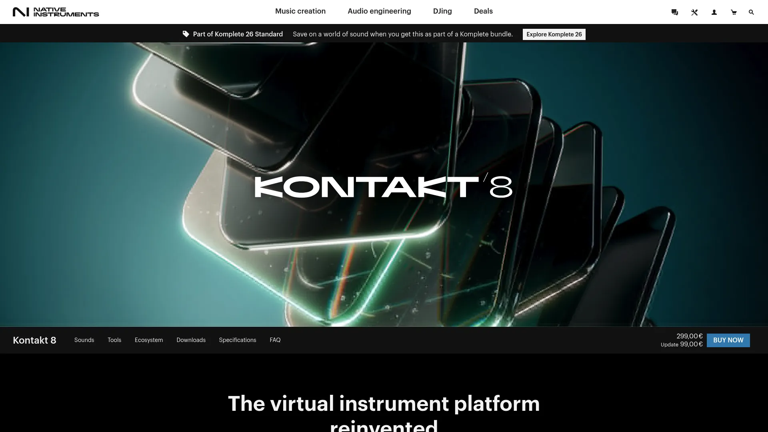Open the tools and services icon
This screenshot has width=768, height=432.
click(694, 12)
